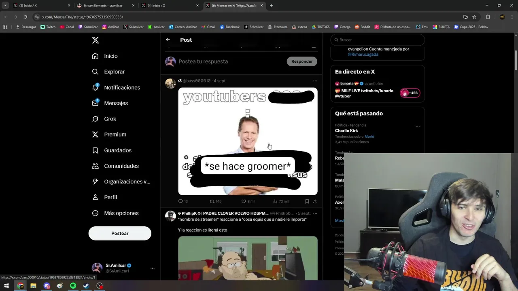Open Grok in the sidebar
This screenshot has height=291, width=518.
click(104, 119)
